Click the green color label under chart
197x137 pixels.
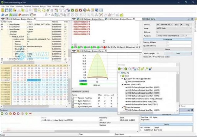(83, 84)
